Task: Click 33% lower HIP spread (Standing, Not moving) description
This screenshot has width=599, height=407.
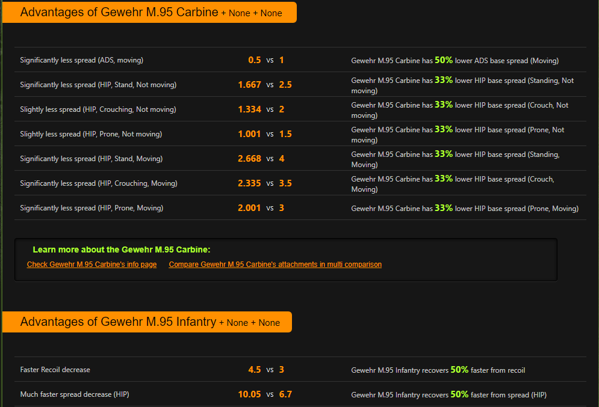Action: pos(462,85)
